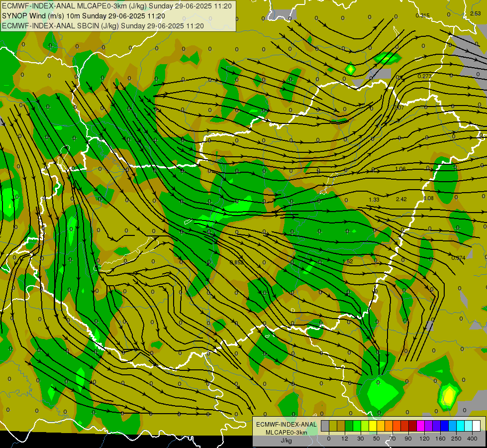The height and width of the screenshot is (448, 487).
Task: Select the J/kg unit label in legend
Action: (x=287, y=441)
